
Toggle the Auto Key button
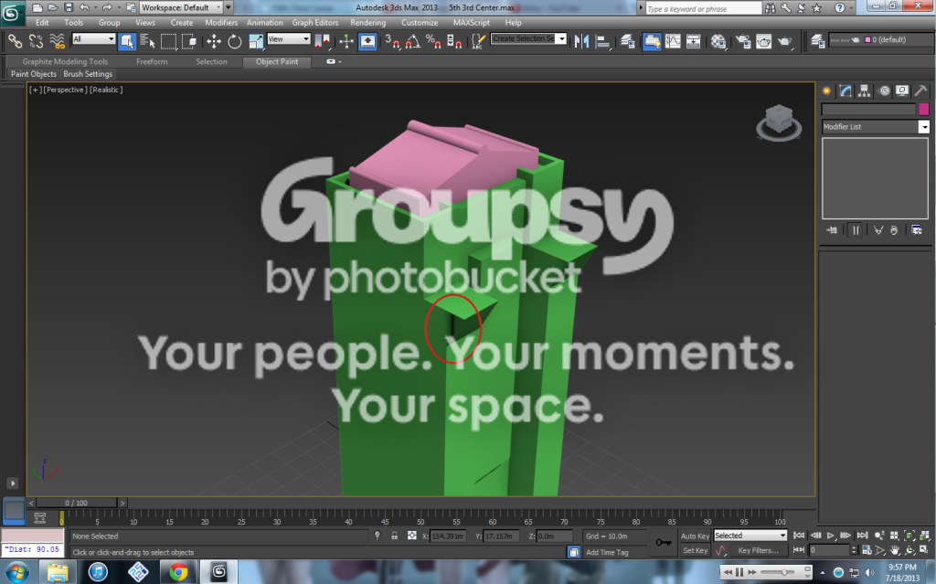[x=695, y=536]
